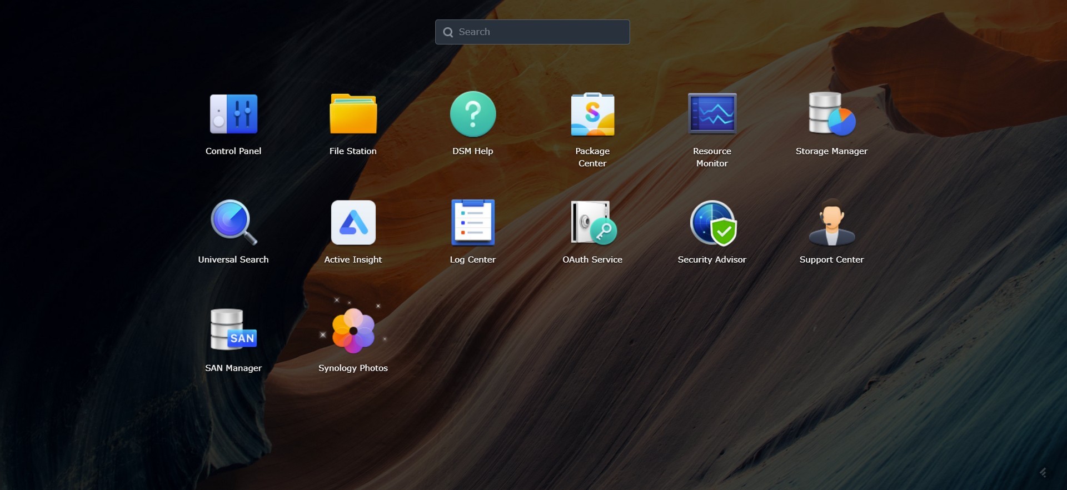The height and width of the screenshot is (490, 1067).
Task: Click into the Search field
Action: pos(532,32)
